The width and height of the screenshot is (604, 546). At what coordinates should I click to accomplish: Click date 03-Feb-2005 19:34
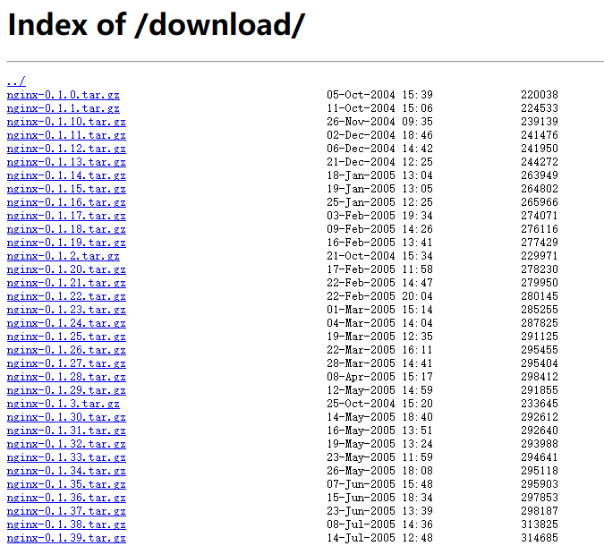(x=379, y=216)
